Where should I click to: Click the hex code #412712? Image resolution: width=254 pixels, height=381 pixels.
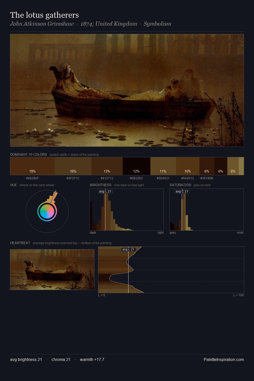tap(107, 178)
